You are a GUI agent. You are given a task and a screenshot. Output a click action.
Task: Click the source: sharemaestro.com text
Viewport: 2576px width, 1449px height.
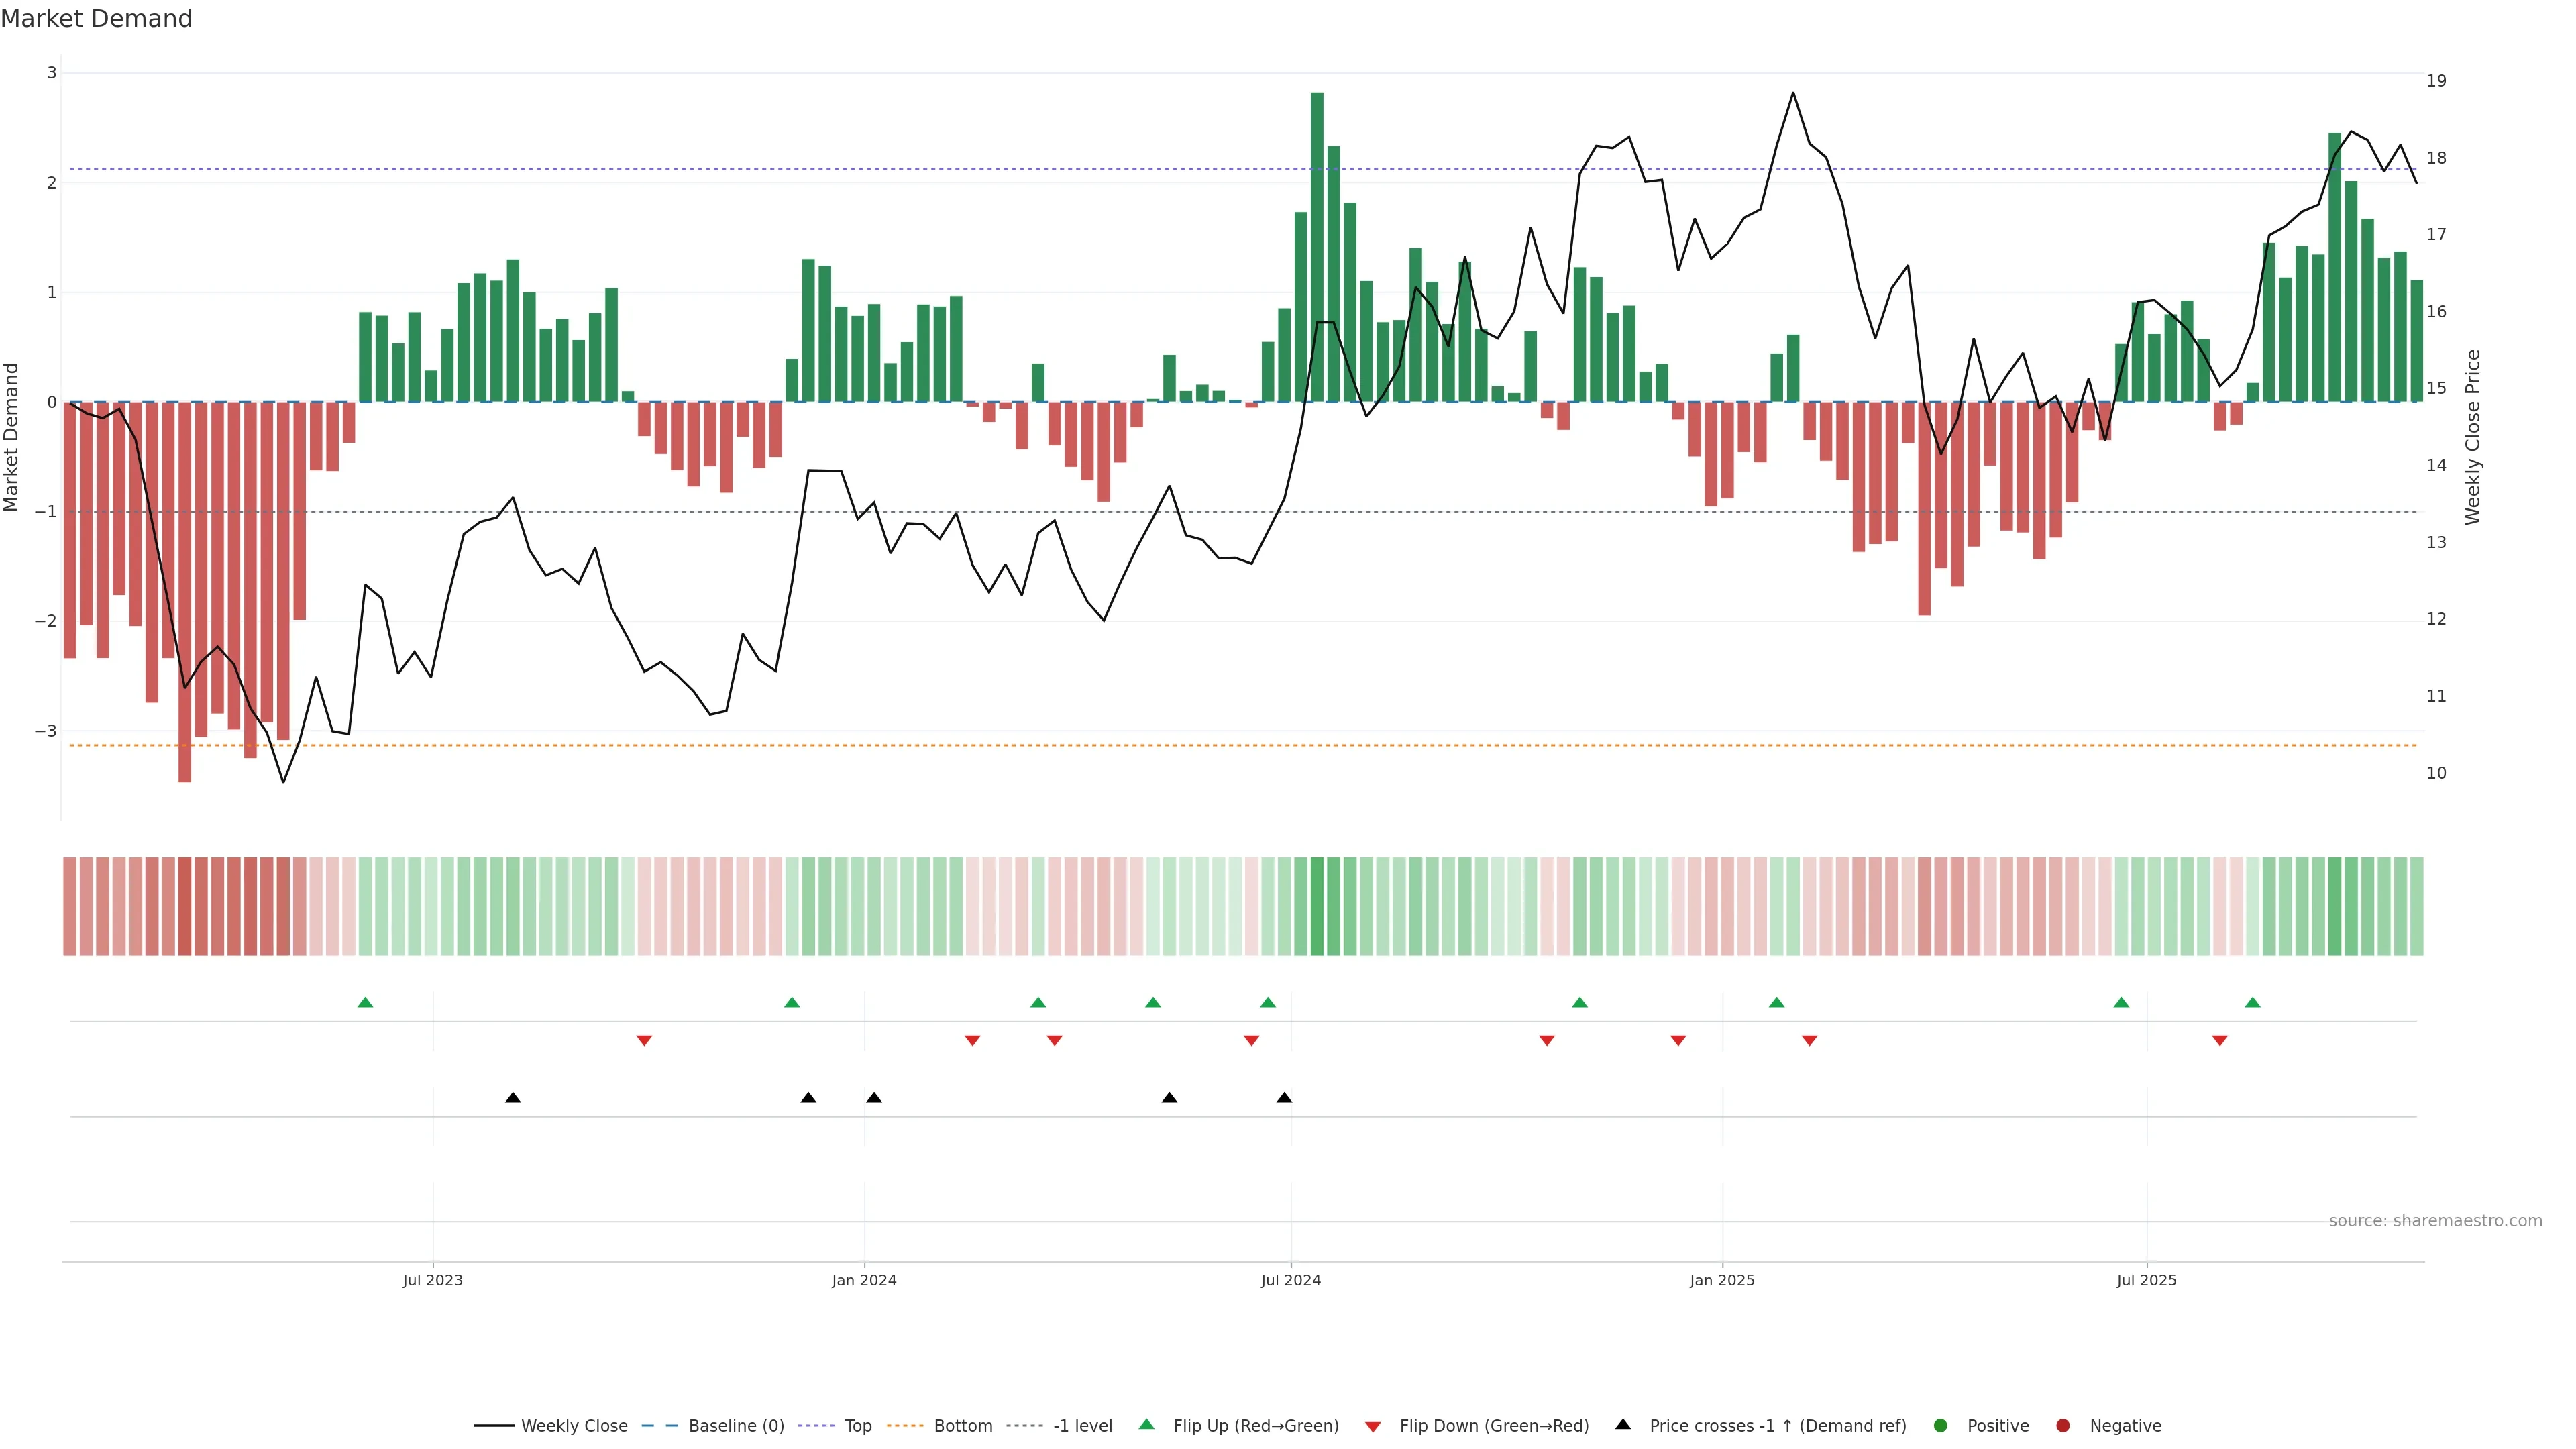click(x=2435, y=1220)
